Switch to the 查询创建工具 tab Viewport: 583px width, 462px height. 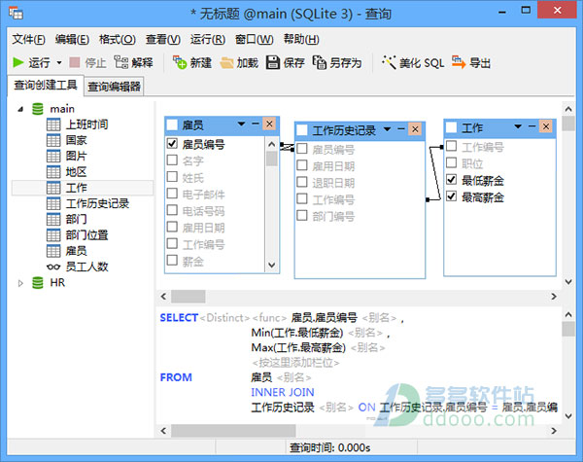click(x=46, y=85)
